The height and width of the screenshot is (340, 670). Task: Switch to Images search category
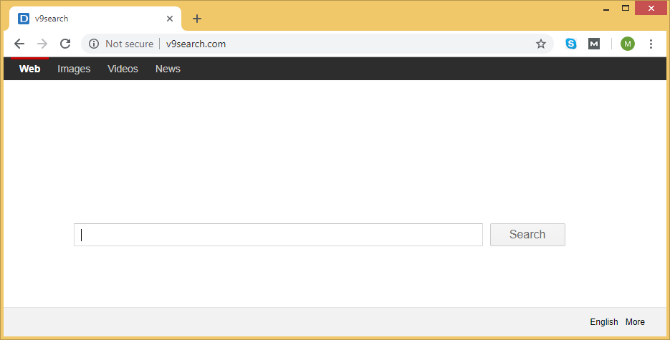click(x=74, y=69)
